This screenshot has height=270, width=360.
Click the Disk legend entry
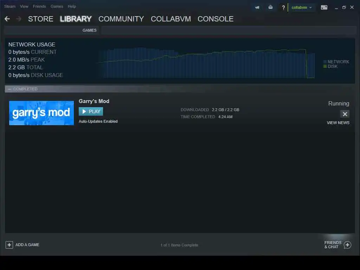330,66
